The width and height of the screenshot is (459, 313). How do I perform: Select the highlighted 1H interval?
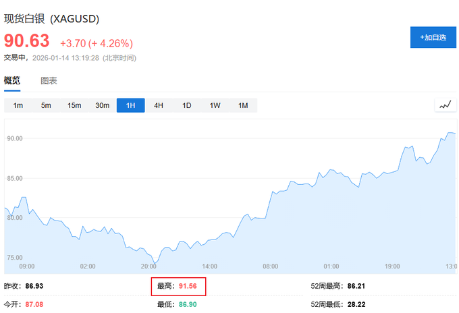pyautogui.click(x=130, y=105)
